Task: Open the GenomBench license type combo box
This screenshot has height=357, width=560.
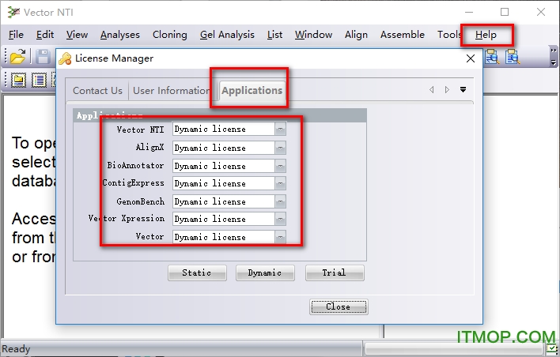Action: (x=280, y=201)
